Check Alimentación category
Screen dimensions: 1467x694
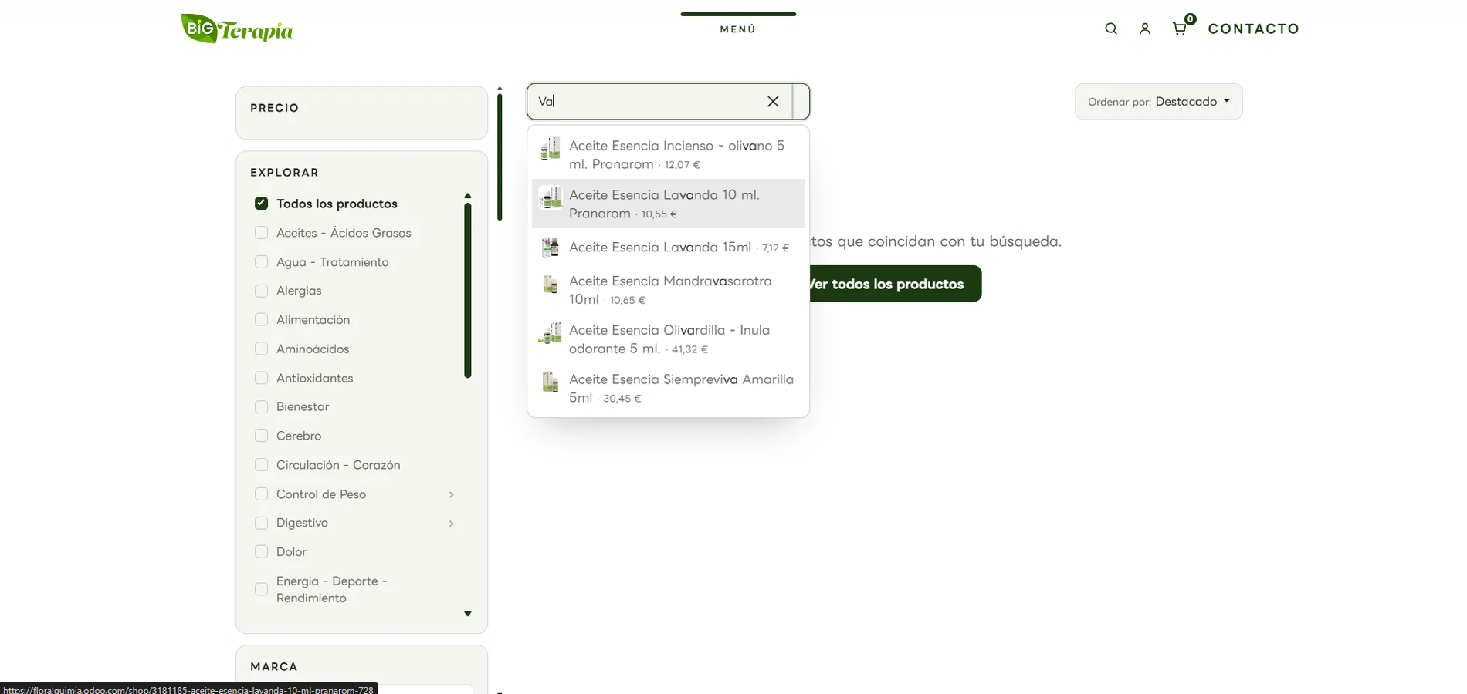261,320
